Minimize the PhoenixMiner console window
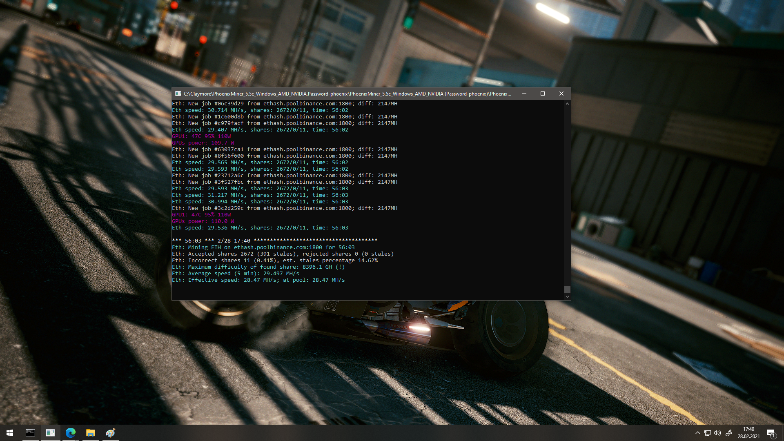 (524, 94)
